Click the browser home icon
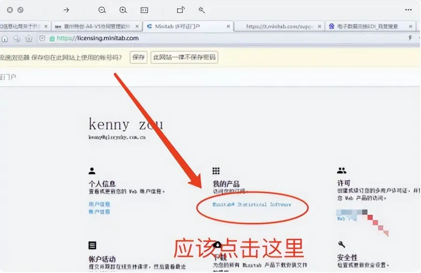The image size is (421, 273). tap(5, 38)
